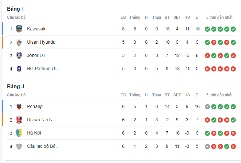Open the Ulsan Hyundai team page
241x163 pixels.
(42, 42)
